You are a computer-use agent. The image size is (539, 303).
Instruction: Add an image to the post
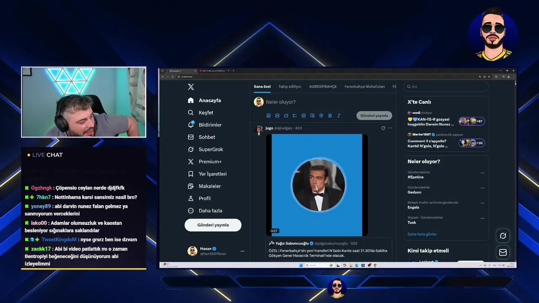pos(269,115)
